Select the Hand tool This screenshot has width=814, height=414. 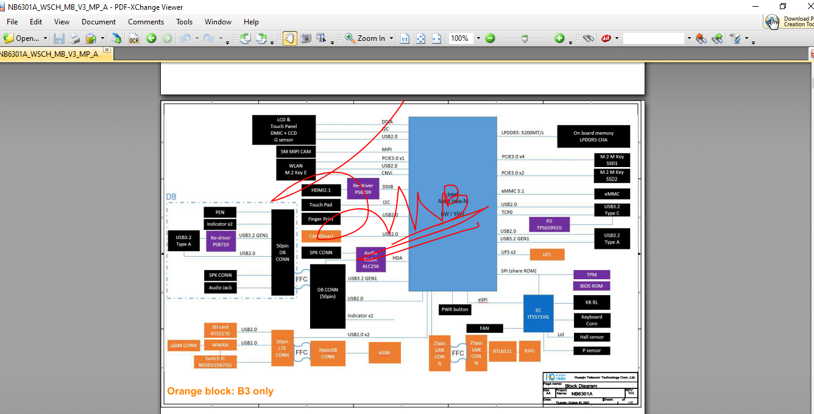[x=289, y=38]
